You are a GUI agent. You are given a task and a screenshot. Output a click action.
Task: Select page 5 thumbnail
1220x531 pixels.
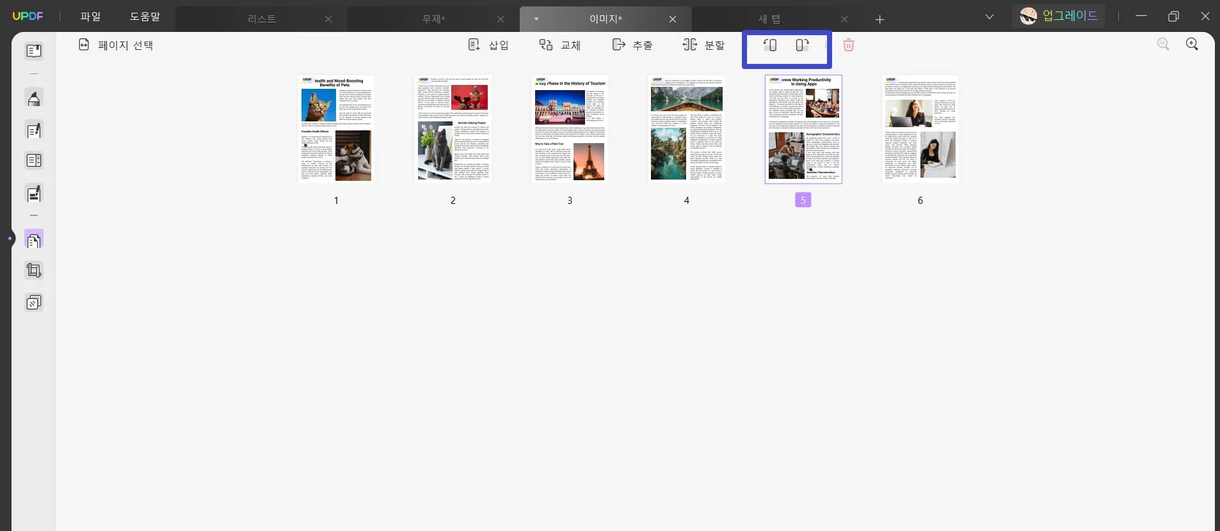(803, 129)
